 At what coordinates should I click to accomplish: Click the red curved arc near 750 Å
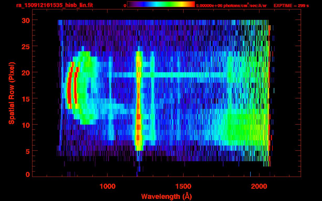point(69,85)
